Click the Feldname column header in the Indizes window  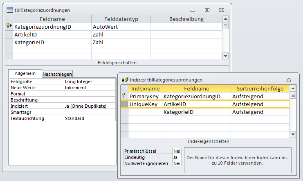[196, 89]
